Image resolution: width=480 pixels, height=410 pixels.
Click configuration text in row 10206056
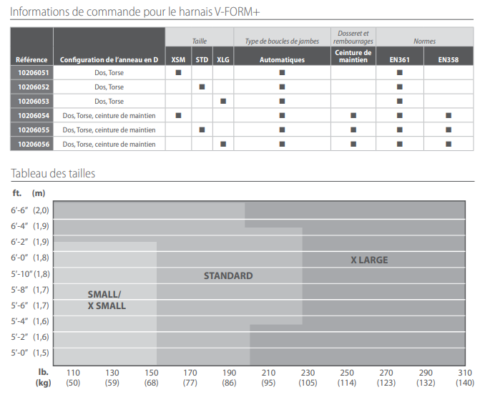tap(109, 145)
